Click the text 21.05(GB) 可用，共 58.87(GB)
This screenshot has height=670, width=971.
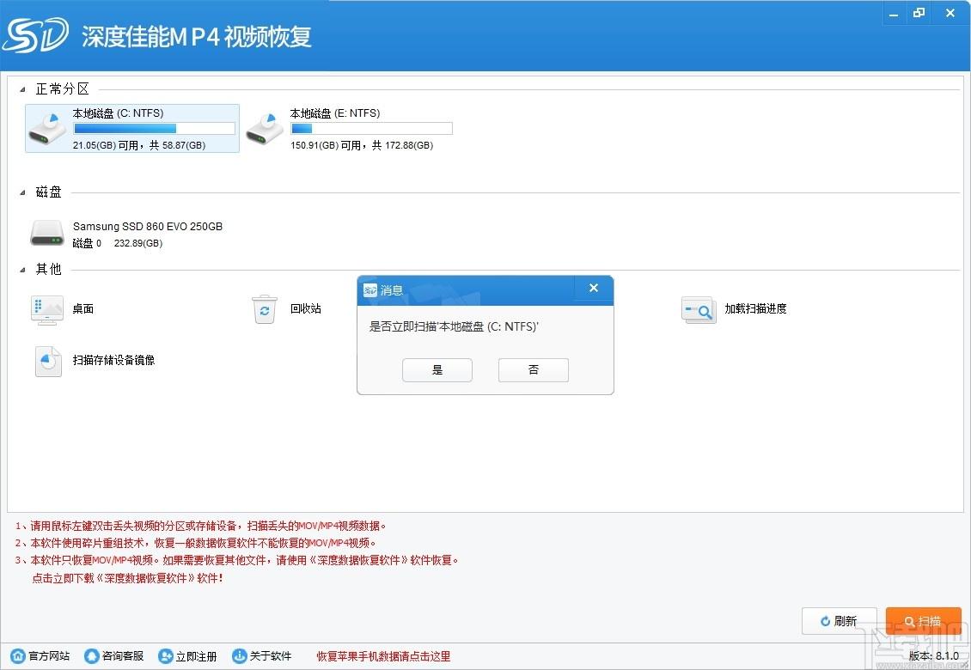[138, 145]
